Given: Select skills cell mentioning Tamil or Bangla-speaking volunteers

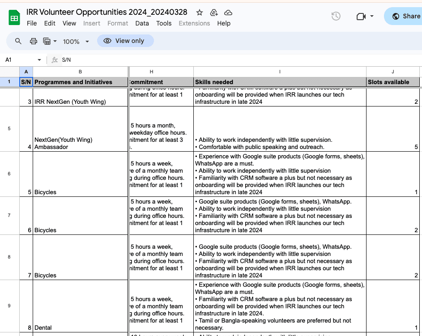Looking at the screenshot, I should pyautogui.click(x=280, y=306).
